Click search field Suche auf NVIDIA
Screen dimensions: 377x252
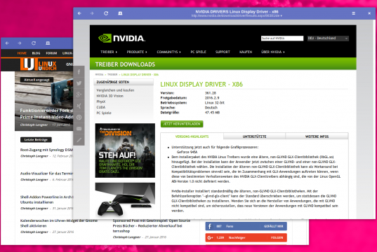(282, 38)
